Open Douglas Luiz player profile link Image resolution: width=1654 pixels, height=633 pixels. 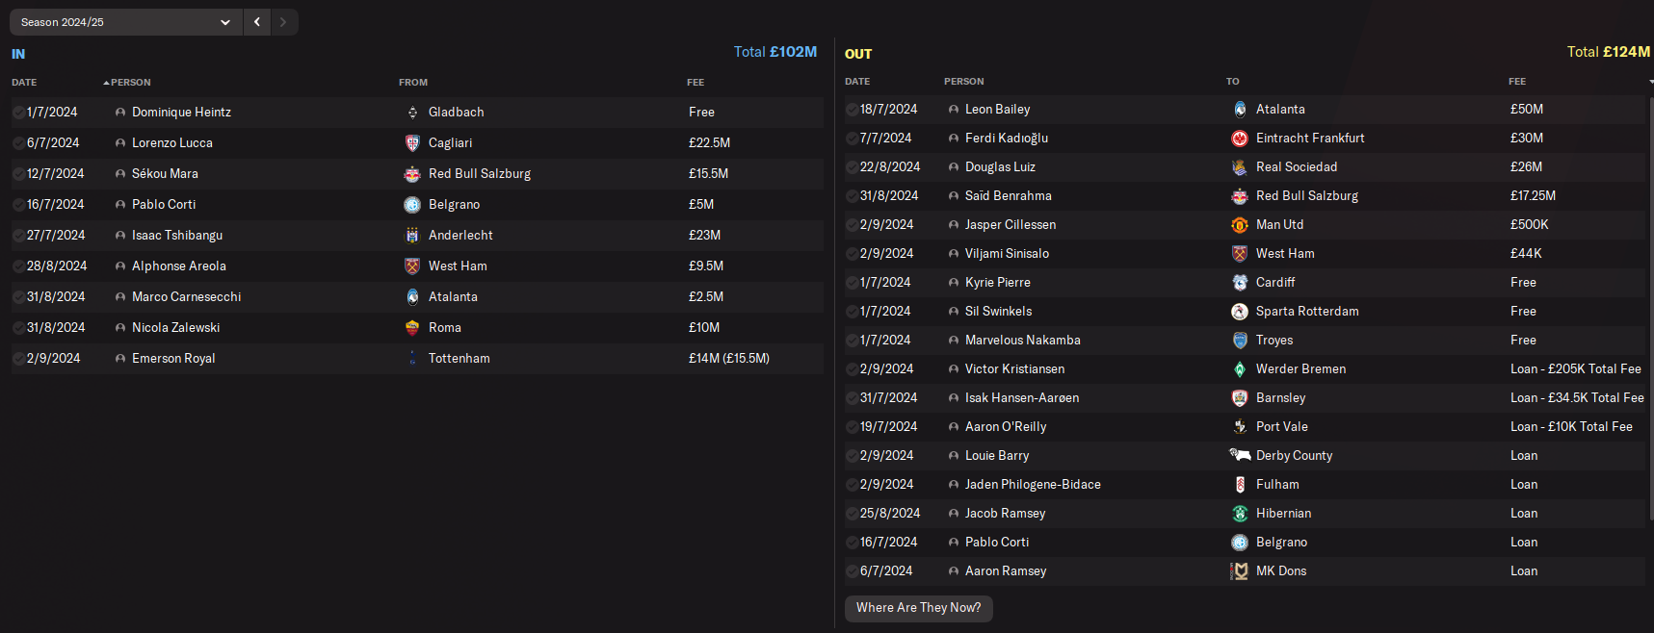1000,167
